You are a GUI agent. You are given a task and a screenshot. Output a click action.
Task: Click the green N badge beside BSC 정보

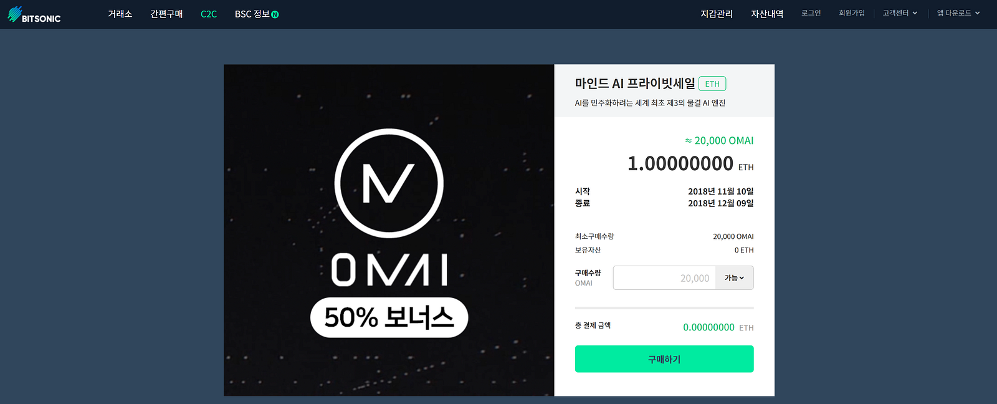pos(275,14)
